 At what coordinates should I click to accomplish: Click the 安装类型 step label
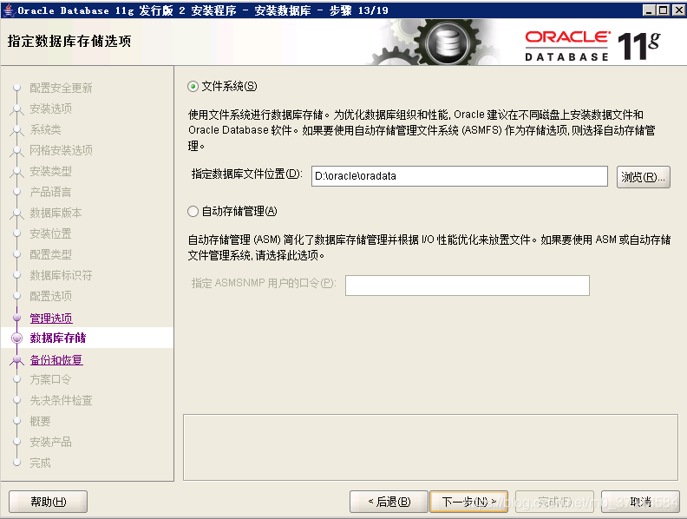(51, 171)
